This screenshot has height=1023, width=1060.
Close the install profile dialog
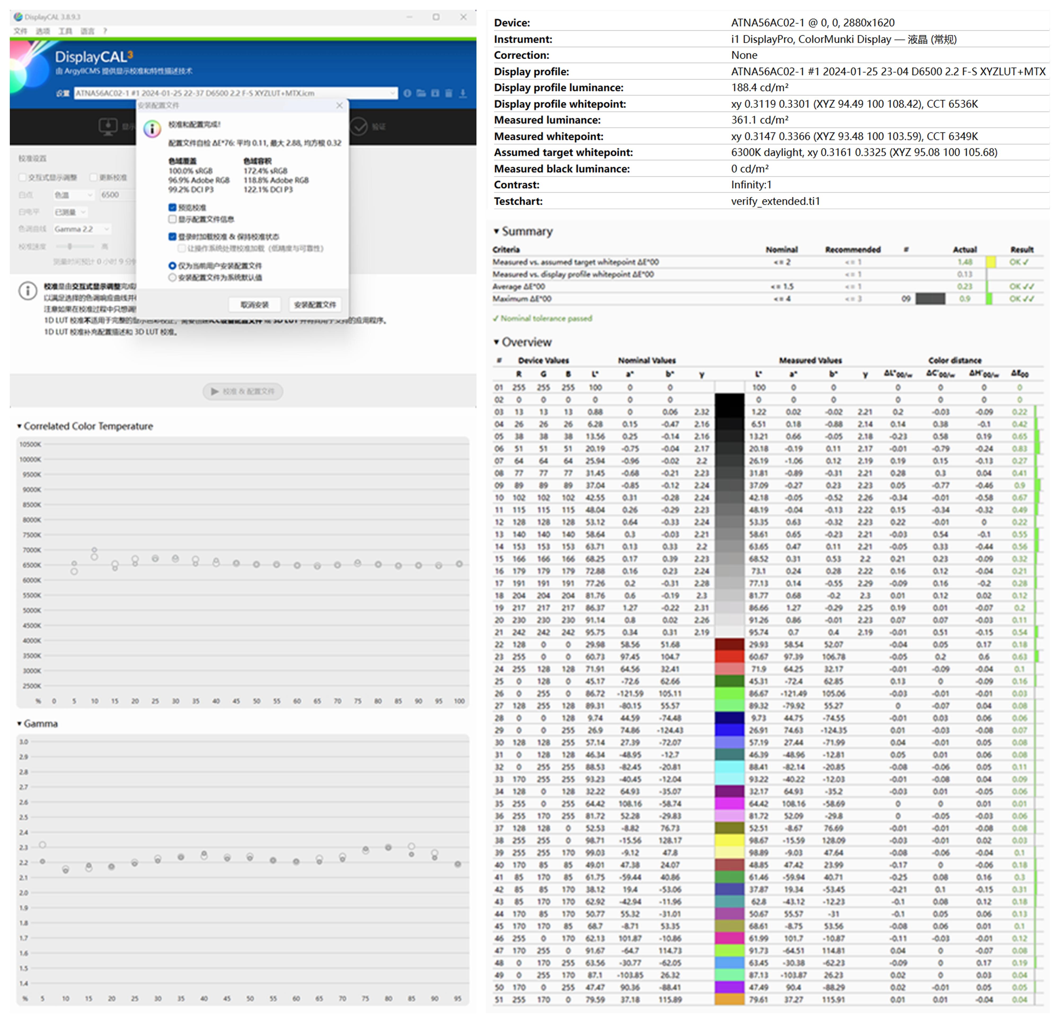[339, 105]
